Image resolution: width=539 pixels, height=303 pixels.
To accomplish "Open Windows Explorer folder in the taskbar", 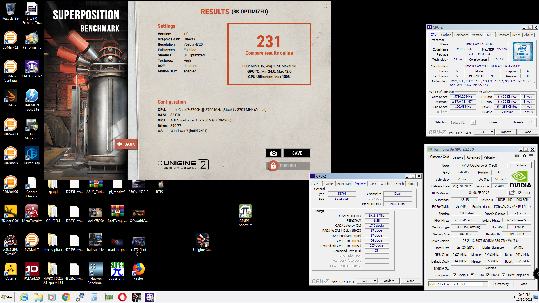I will [38, 297].
